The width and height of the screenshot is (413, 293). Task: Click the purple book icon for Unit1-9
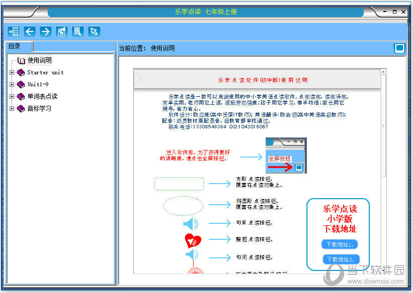pos(21,84)
